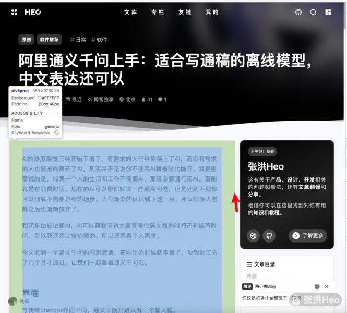The height and width of the screenshot is (313, 347).
Task: Click the 最近 date label
Action: click(x=77, y=99)
